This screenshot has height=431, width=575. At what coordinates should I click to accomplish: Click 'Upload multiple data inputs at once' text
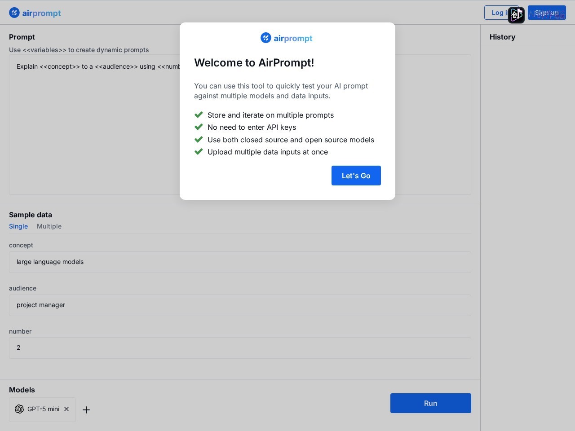(x=268, y=152)
